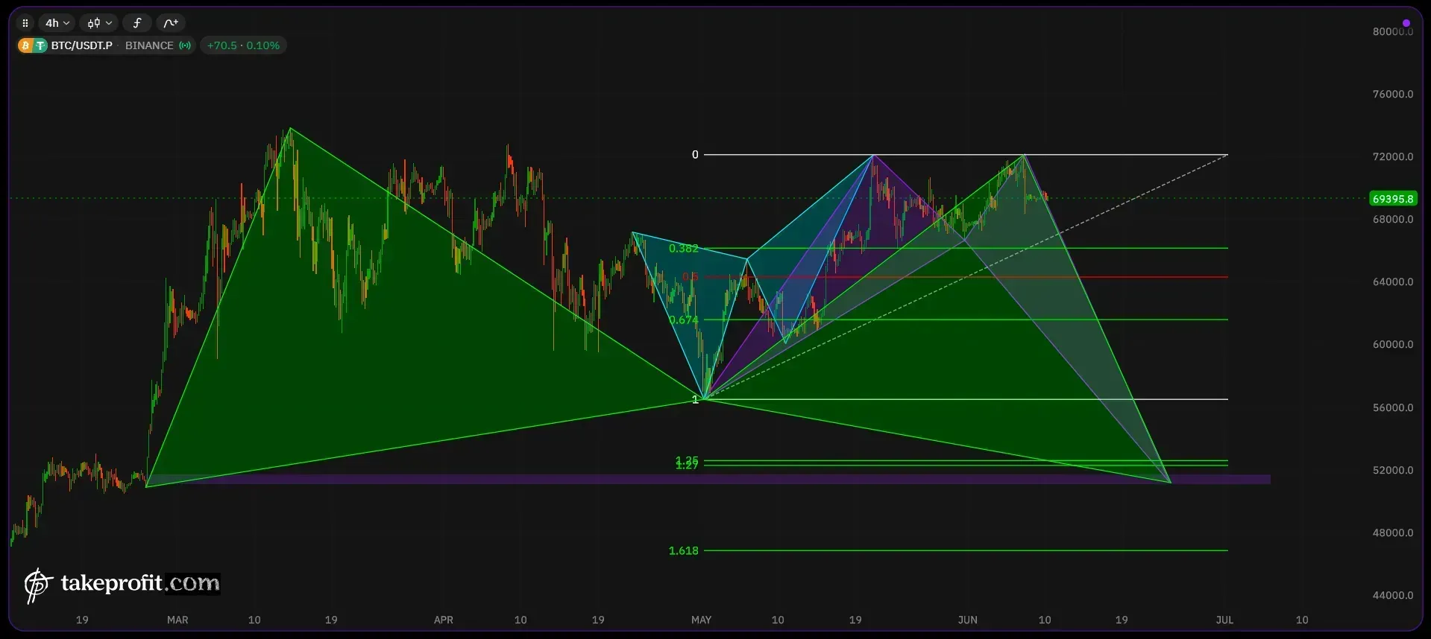Screen dimensions: 1431x639
Task: Click the BINANCE exchange label
Action: pos(149,45)
